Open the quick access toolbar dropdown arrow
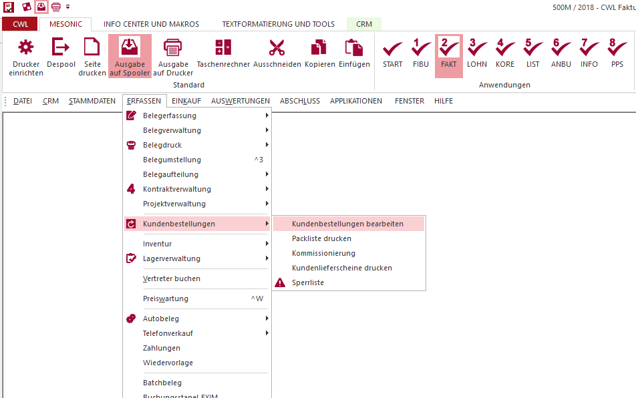Image resolution: width=636 pixels, height=398 pixels. coord(67,7)
